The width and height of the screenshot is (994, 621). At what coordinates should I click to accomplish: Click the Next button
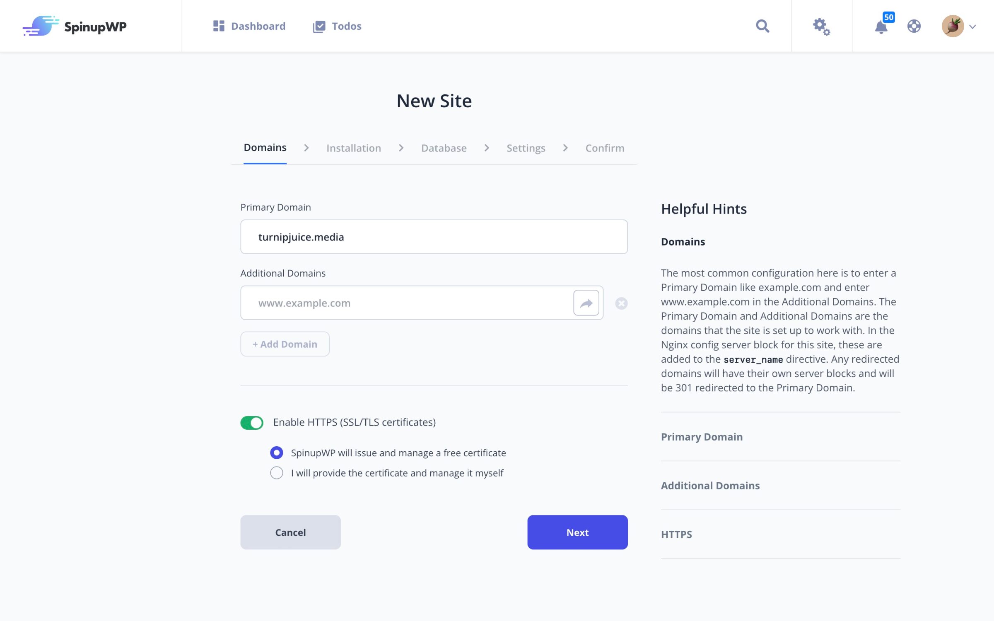click(577, 532)
